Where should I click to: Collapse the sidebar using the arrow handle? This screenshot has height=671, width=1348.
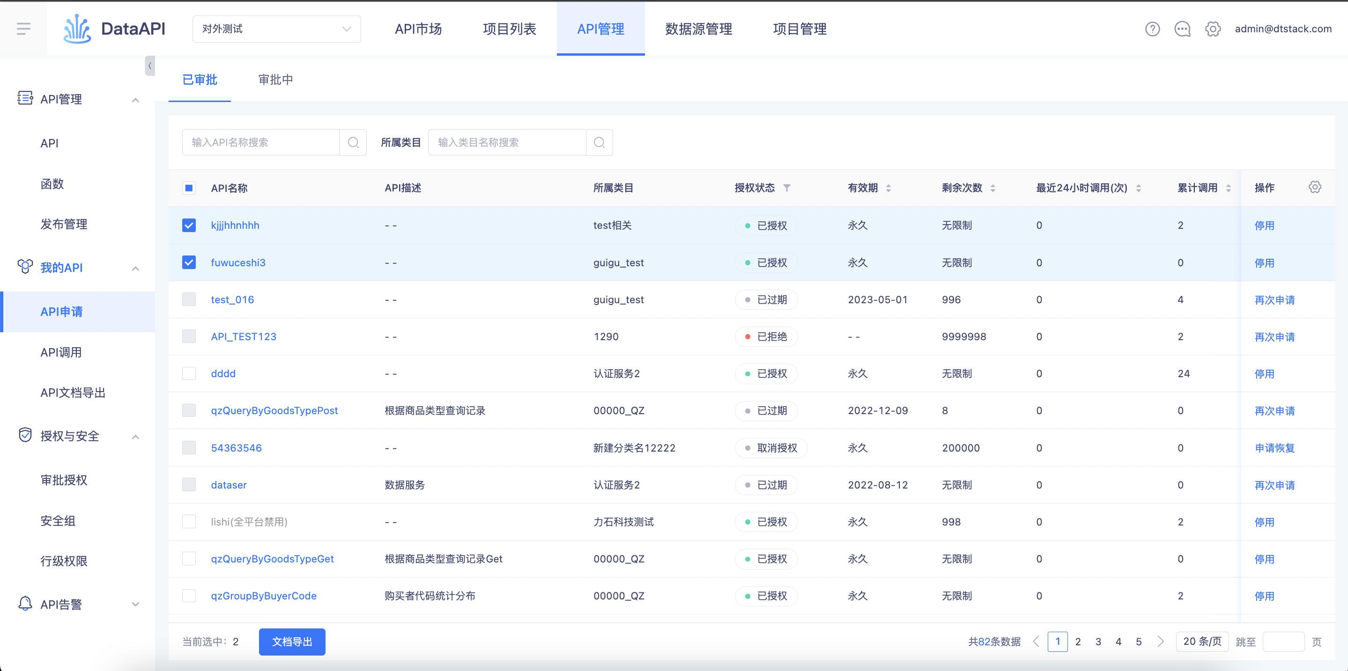(x=150, y=66)
